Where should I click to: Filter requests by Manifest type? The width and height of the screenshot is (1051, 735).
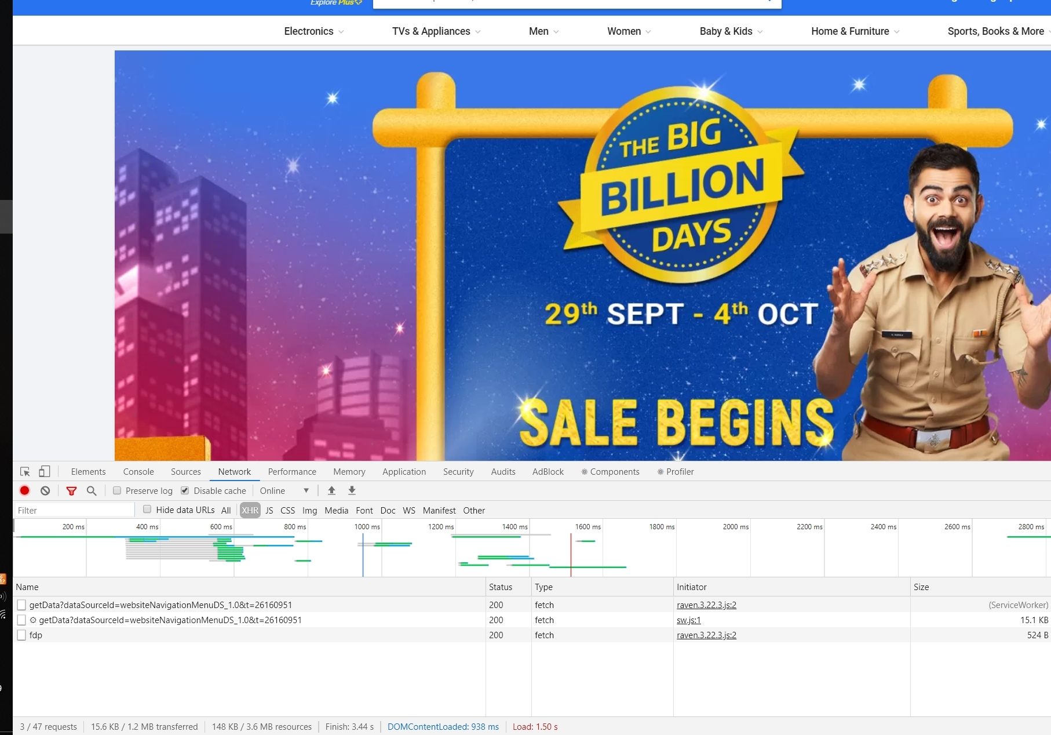[439, 511]
